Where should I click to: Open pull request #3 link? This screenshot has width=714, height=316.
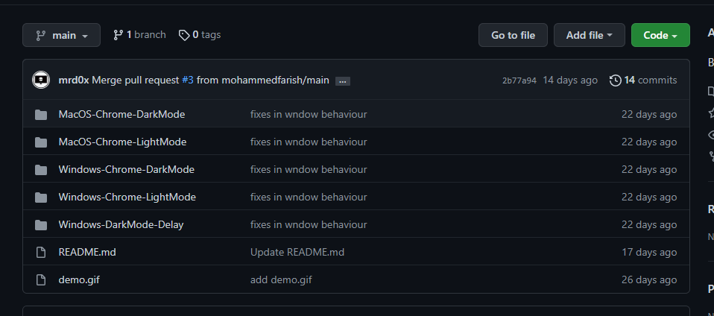(187, 80)
